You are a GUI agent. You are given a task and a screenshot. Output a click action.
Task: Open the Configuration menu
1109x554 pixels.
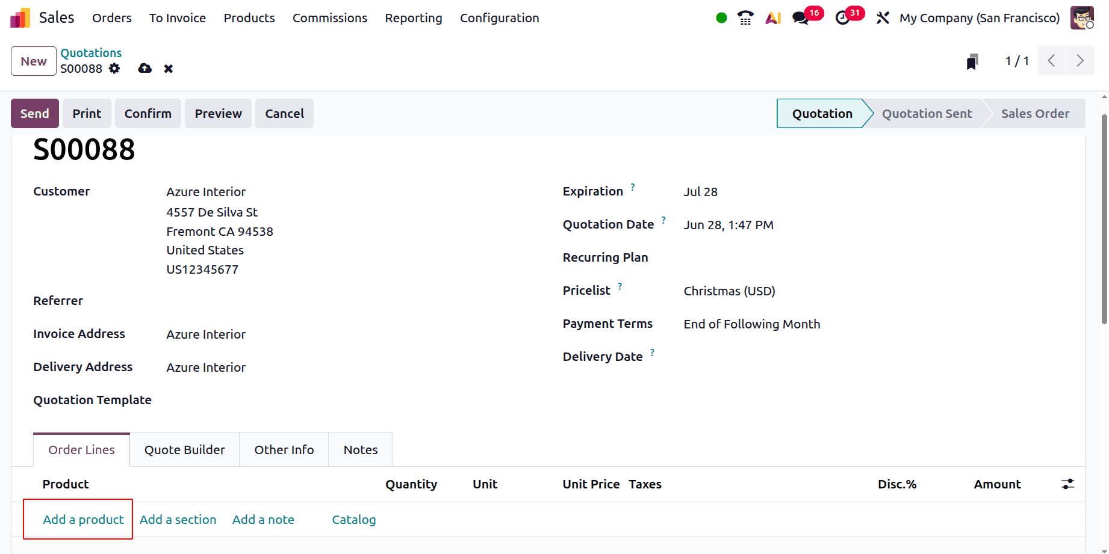pyautogui.click(x=500, y=18)
